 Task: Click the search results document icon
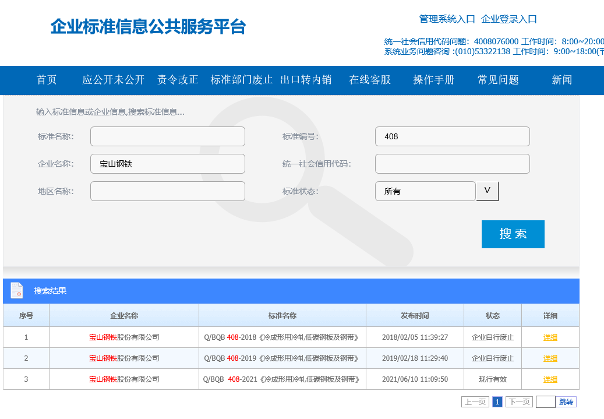point(17,290)
